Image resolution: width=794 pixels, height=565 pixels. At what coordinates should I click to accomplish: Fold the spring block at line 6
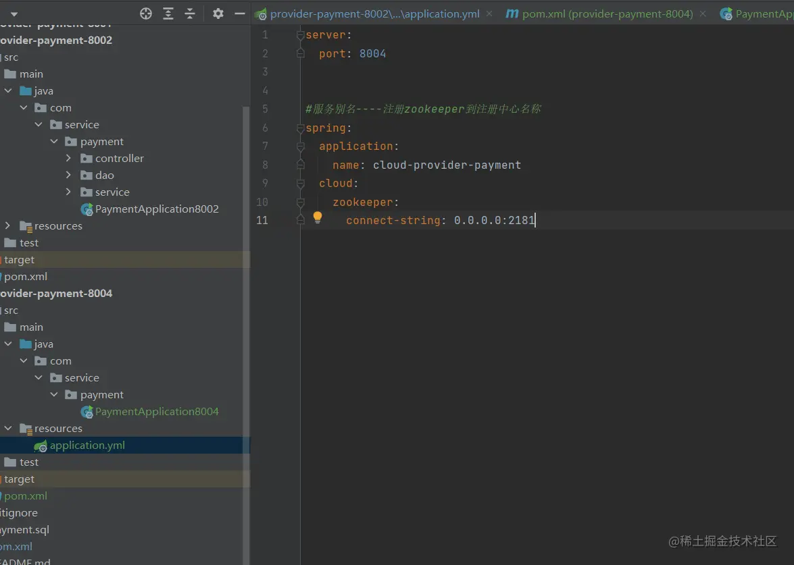301,128
